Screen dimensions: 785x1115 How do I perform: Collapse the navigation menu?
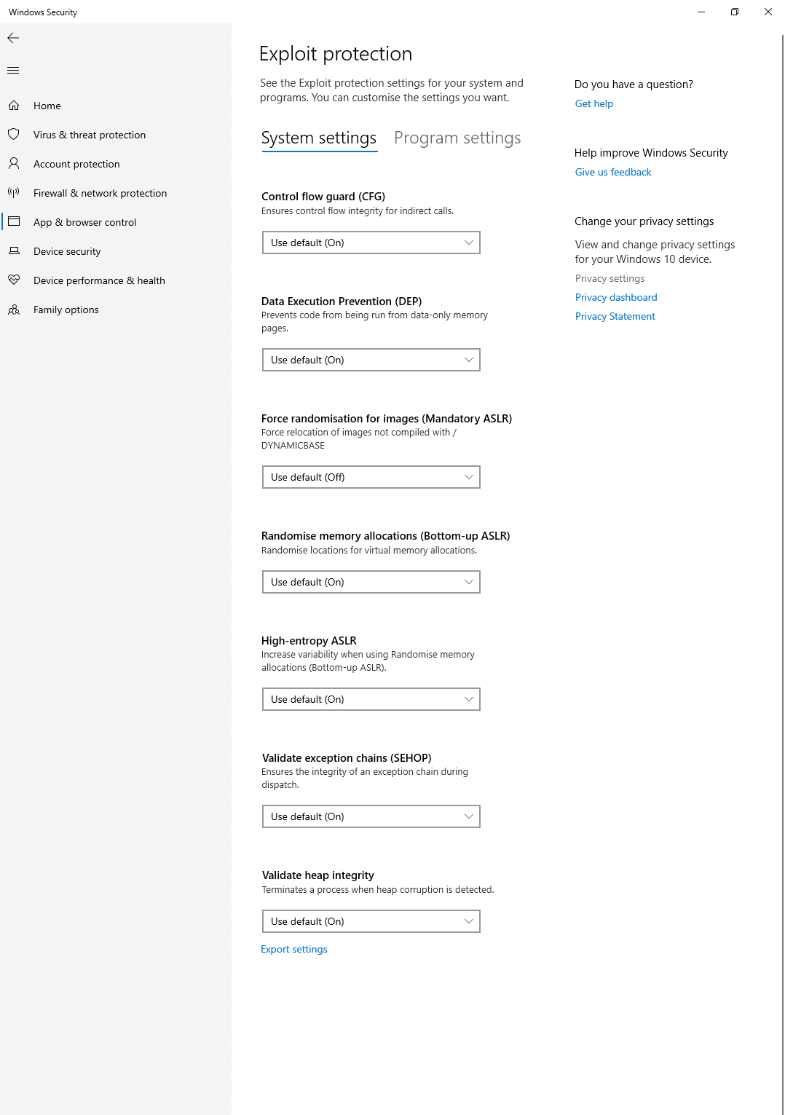coord(13,70)
